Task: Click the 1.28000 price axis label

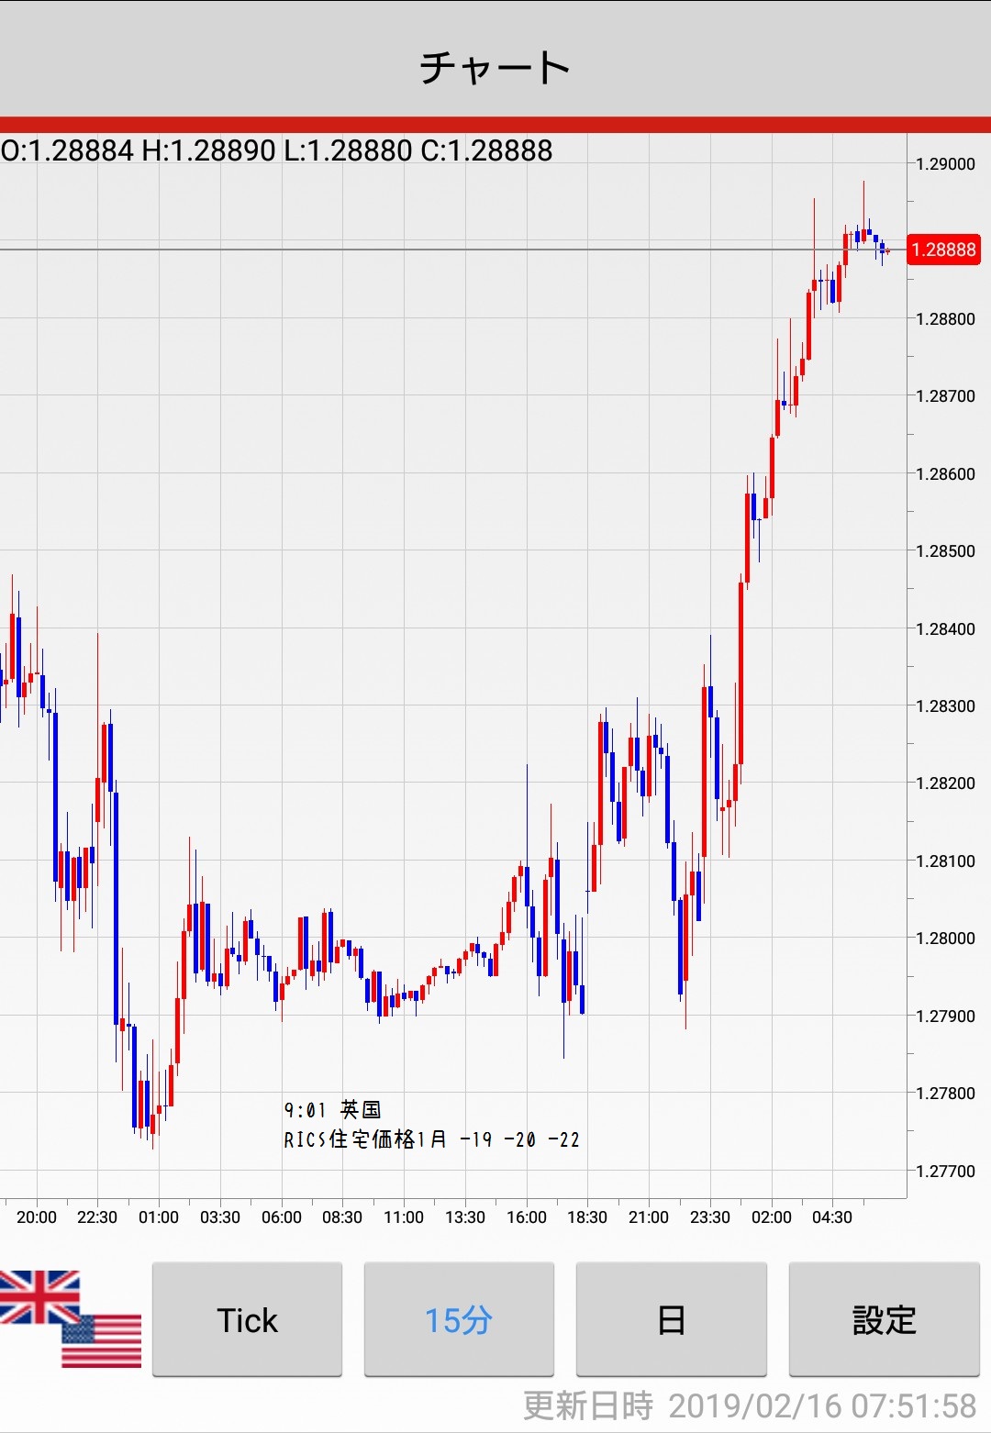Action: point(945,938)
